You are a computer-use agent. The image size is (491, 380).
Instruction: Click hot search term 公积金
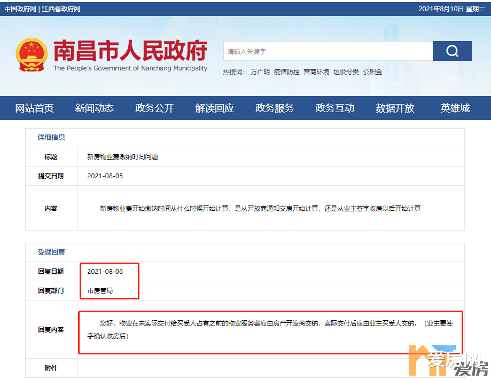click(372, 72)
